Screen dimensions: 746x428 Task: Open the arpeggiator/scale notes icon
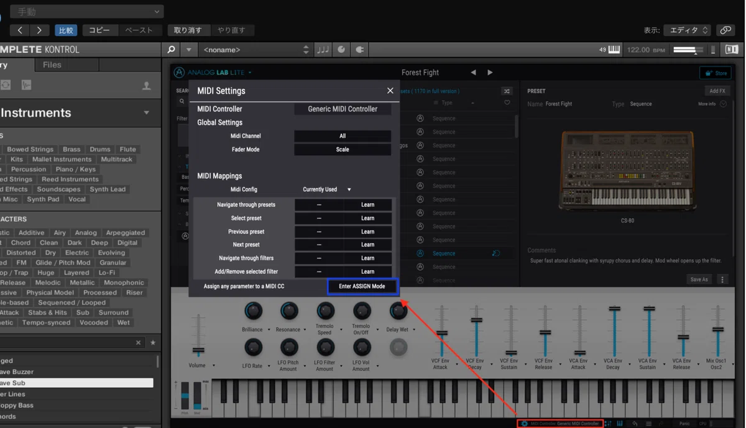click(323, 50)
